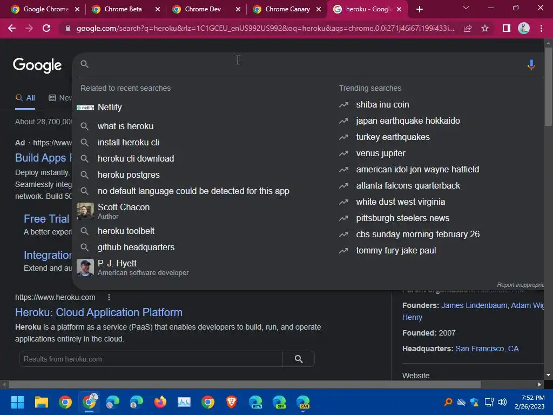Bookmark this tab with the star icon
The height and width of the screenshot is (415, 553).
485,28
